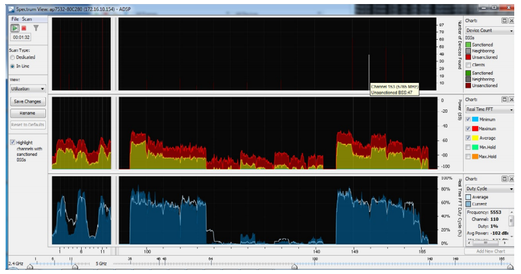Maximize the Real Time FFT chart panel

coord(504,99)
